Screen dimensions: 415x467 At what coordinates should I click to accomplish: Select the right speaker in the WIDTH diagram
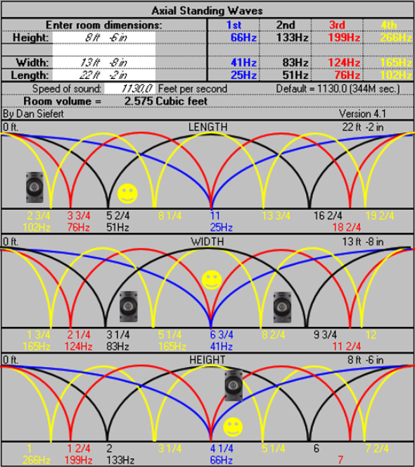tap(282, 307)
